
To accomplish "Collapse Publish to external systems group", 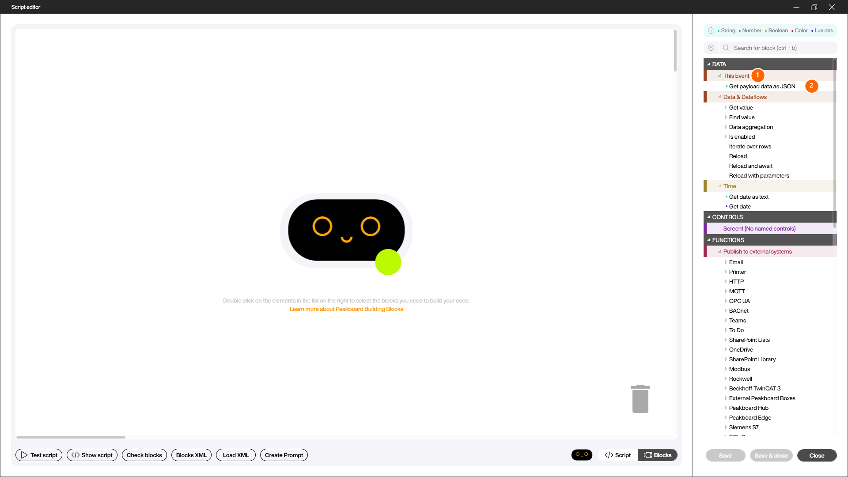I will [x=719, y=252].
